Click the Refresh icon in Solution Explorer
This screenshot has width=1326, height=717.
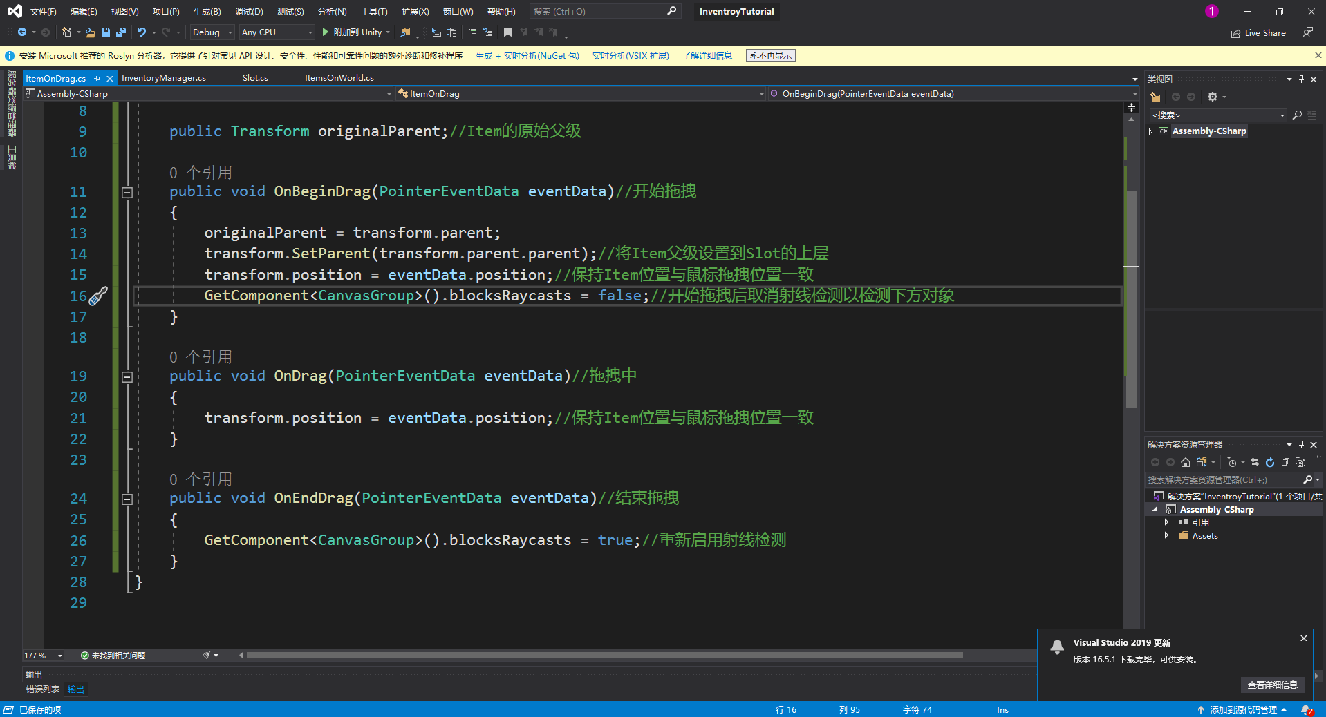coord(1270,462)
